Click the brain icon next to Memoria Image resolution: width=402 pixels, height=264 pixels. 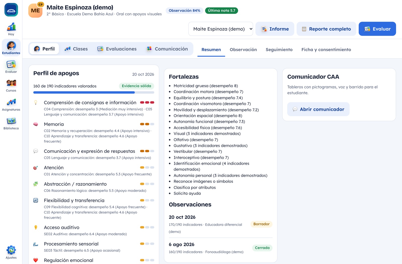coord(36,124)
